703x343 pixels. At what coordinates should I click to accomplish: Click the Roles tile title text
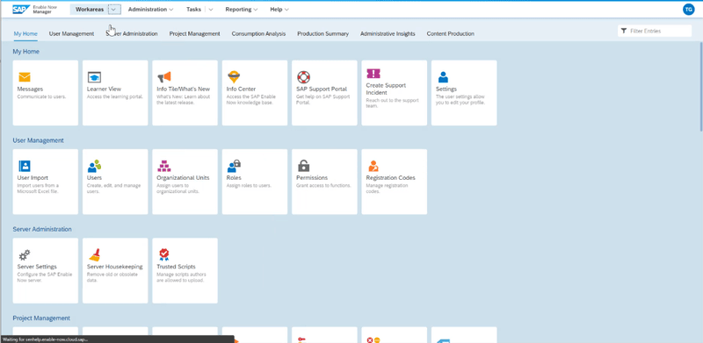coord(234,178)
